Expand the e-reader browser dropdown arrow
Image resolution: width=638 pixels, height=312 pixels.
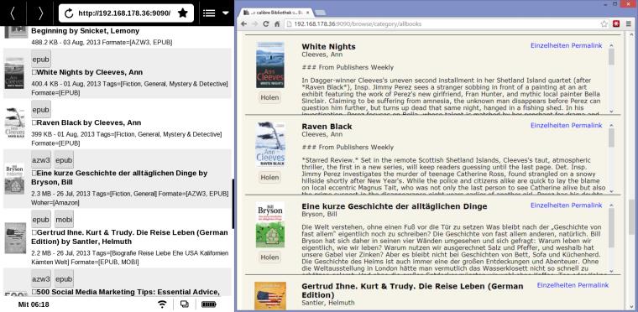click(x=226, y=13)
